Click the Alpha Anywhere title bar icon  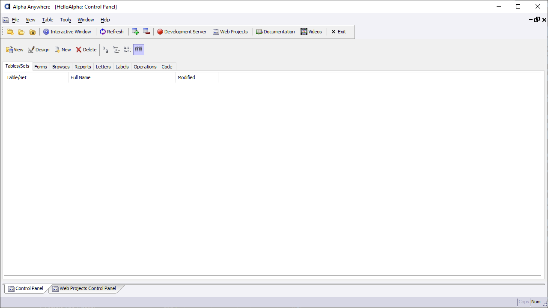pyautogui.click(x=7, y=6)
